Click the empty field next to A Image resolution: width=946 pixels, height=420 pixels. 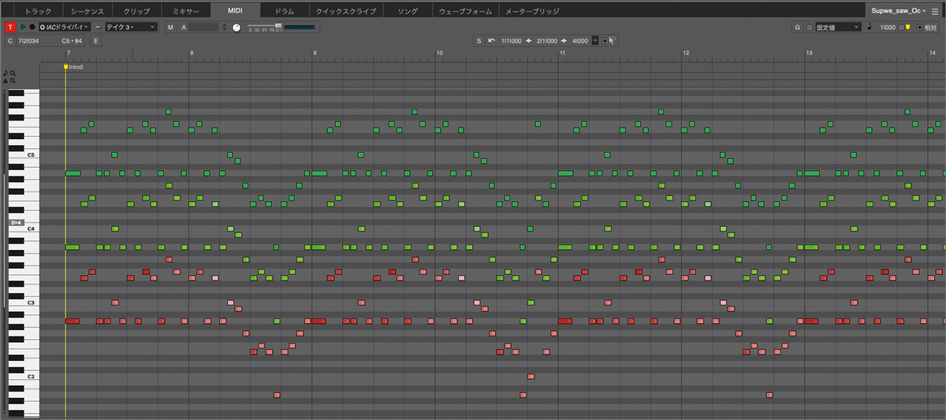(x=203, y=27)
